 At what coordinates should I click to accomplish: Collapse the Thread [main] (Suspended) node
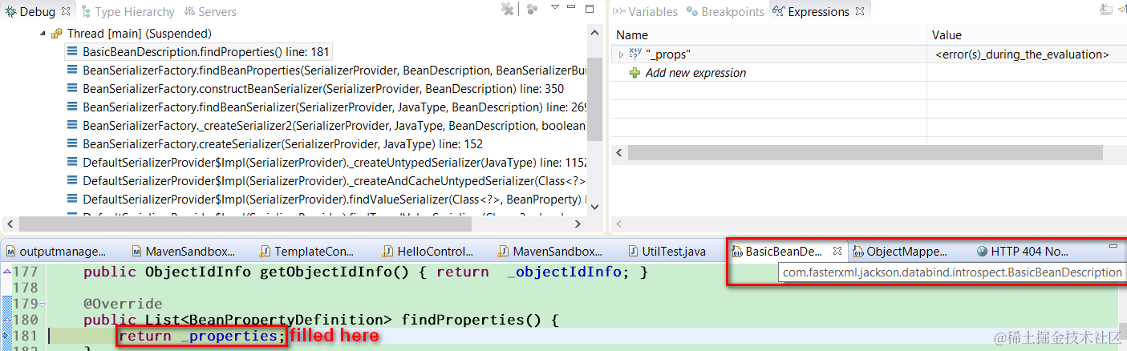pyautogui.click(x=43, y=34)
